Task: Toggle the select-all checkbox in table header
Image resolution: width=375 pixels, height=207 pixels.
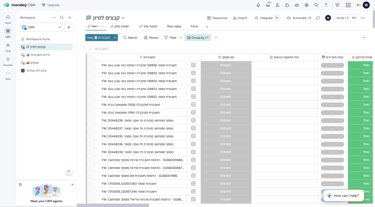Action: coord(91,57)
